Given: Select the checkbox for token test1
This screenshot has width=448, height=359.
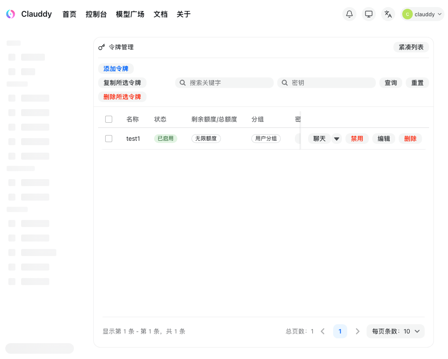Looking at the screenshot, I should click(109, 138).
